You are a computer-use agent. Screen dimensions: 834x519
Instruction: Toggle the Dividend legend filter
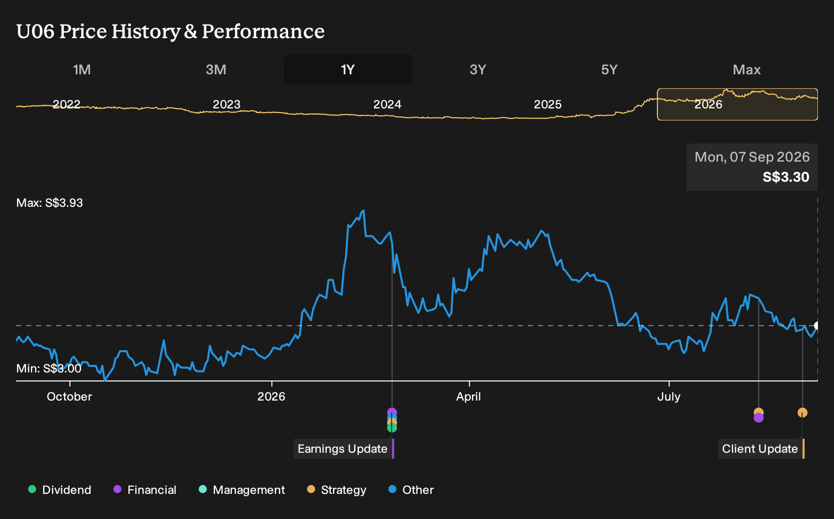tap(60, 490)
